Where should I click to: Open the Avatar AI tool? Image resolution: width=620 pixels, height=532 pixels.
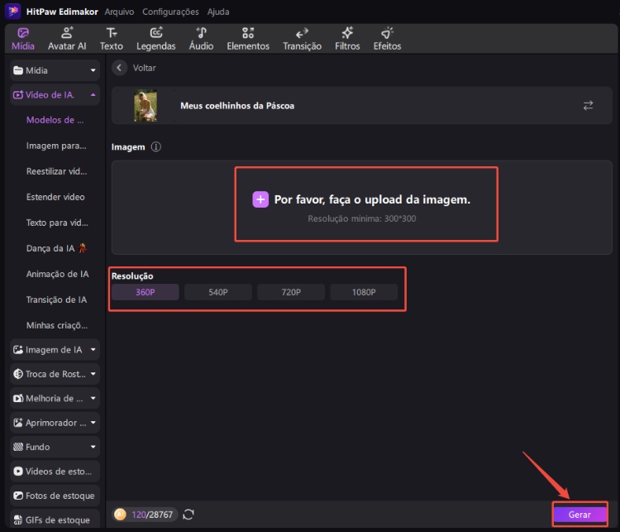(x=66, y=39)
